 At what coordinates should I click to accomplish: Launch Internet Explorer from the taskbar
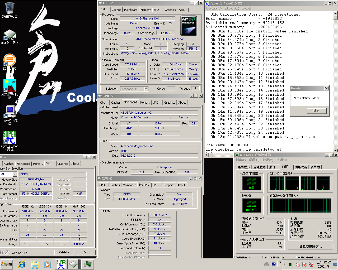pos(22,264)
